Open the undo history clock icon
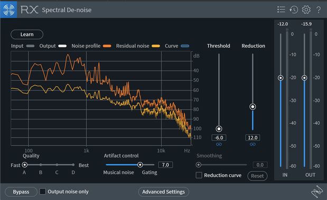This screenshot has width=327, height=200. (x=294, y=10)
